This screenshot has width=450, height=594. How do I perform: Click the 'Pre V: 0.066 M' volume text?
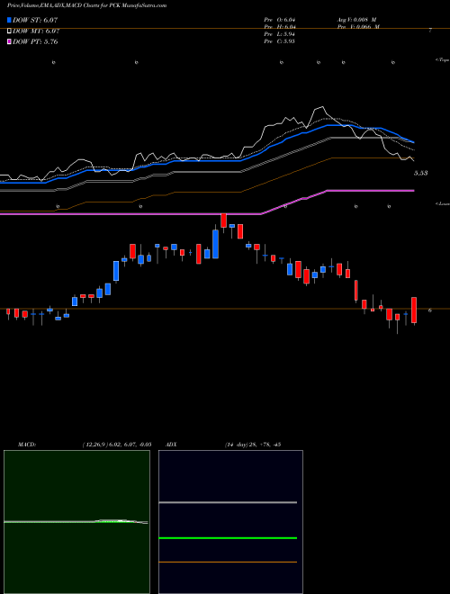[357, 27]
